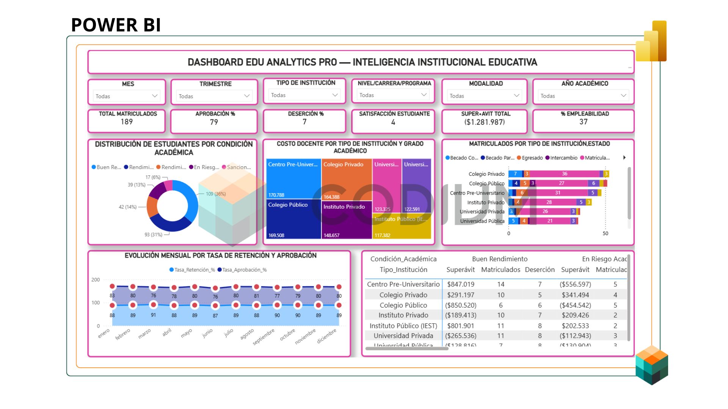Viewport: 728px width, 409px height.
Task: Click the Matriculados chart vertical scrollbar
Action: click(629, 193)
